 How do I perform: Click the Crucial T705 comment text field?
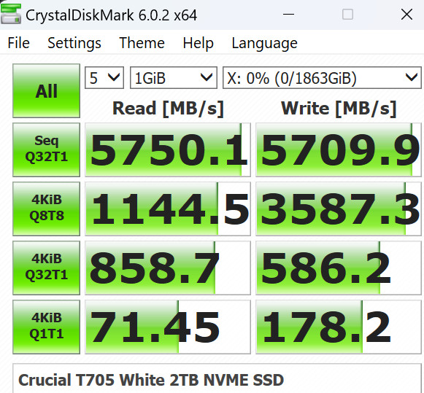click(217, 378)
